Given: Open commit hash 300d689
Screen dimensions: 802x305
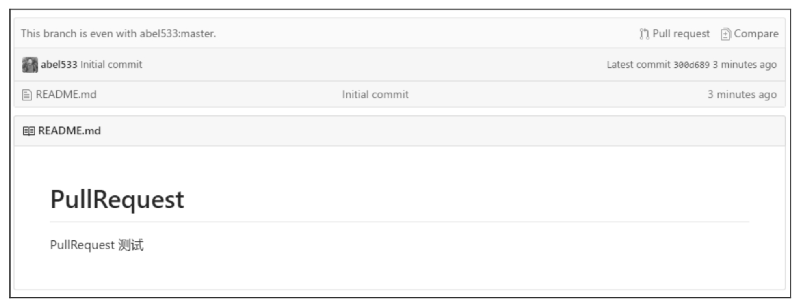Looking at the screenshot, I should click(691, 65).
